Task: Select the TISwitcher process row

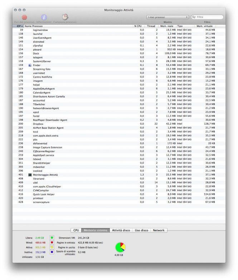Action: coord(119,105)
